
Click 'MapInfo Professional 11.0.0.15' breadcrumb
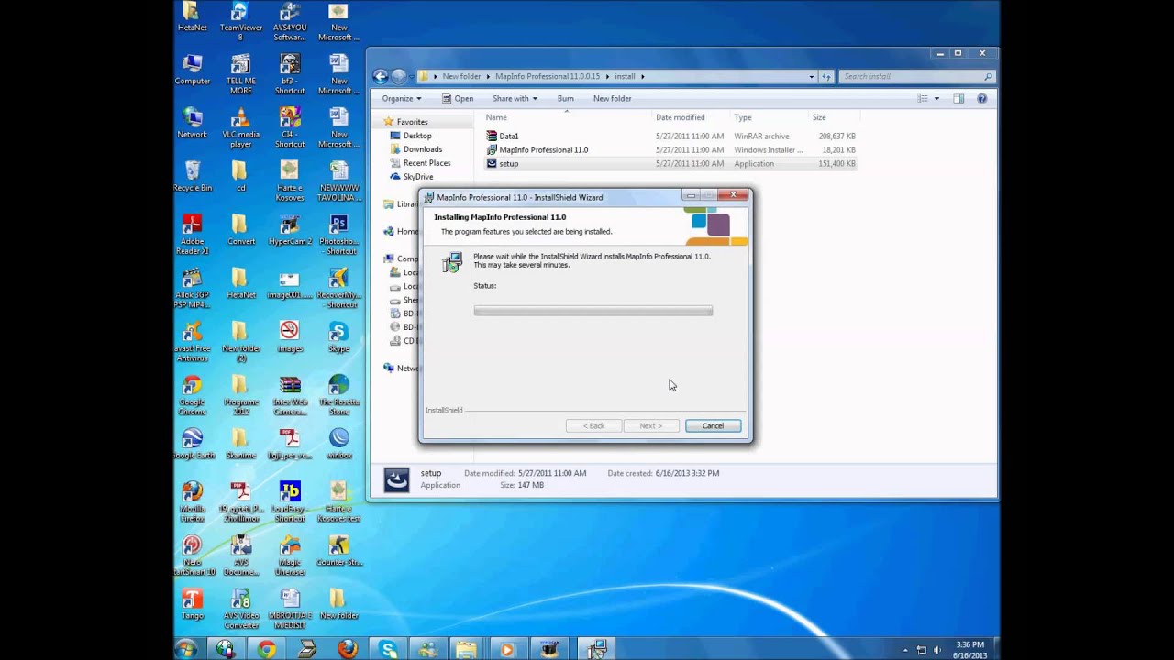click(x=547, y=77)
